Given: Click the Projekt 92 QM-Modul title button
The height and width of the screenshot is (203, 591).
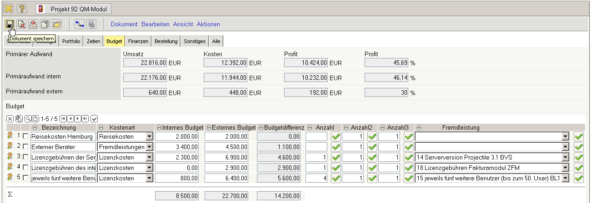Looking at the screenshot, I should coord(73,9).
